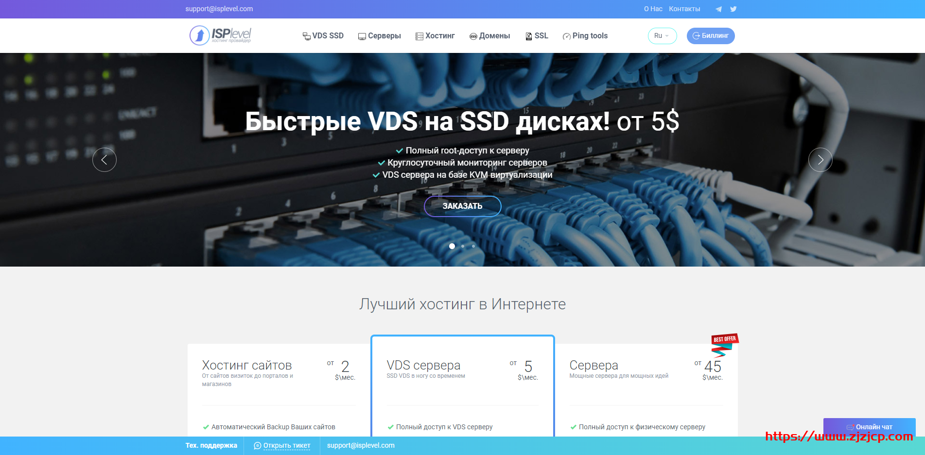Image resolution: width=925 pixels, height=455 pixels.
Task: Open Серверы menu item
Action: click(x=380, y=36)
